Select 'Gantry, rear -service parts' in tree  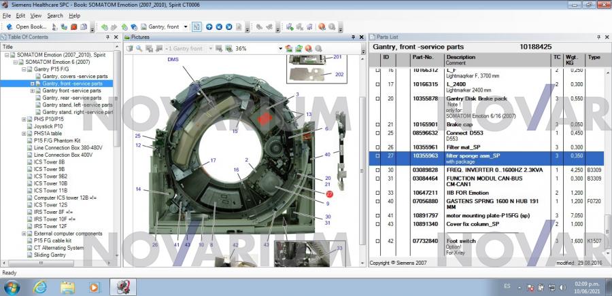coord(73,98)
